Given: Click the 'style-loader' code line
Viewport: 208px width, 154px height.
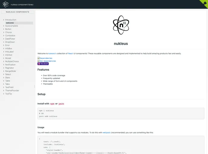Looking at the screenshot, I should tap(54, 150).
